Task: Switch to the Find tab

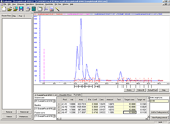Action: 20,16
